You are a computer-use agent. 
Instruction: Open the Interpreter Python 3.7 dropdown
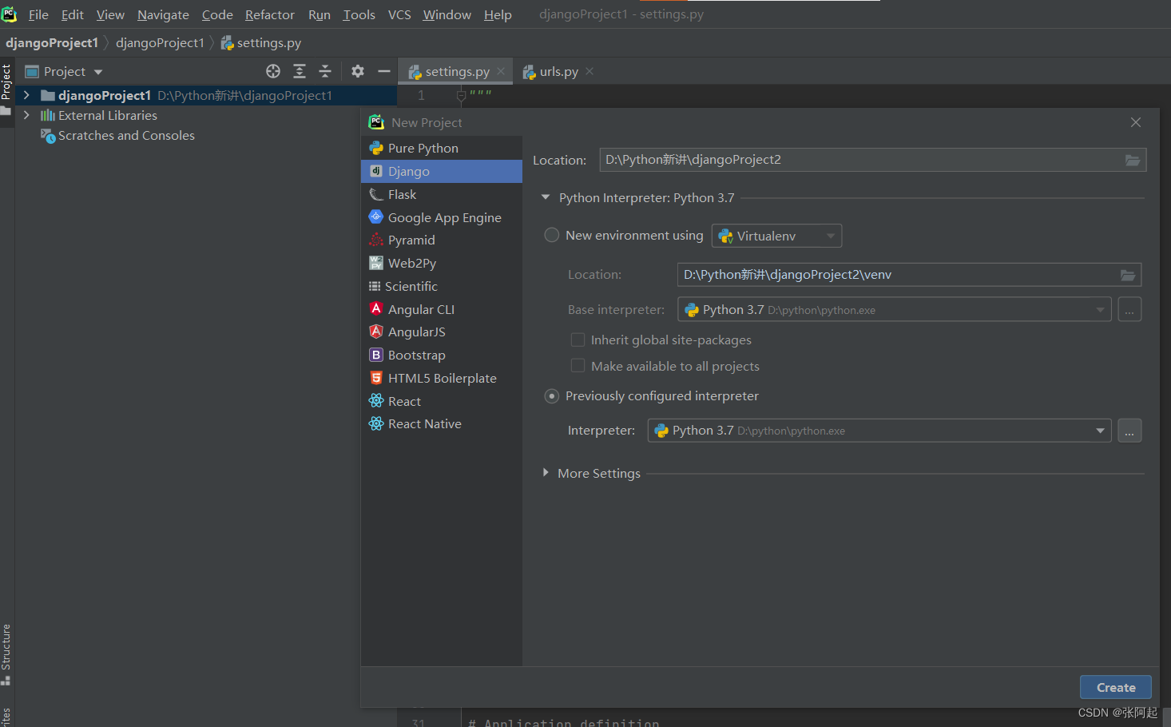[879, 431]
